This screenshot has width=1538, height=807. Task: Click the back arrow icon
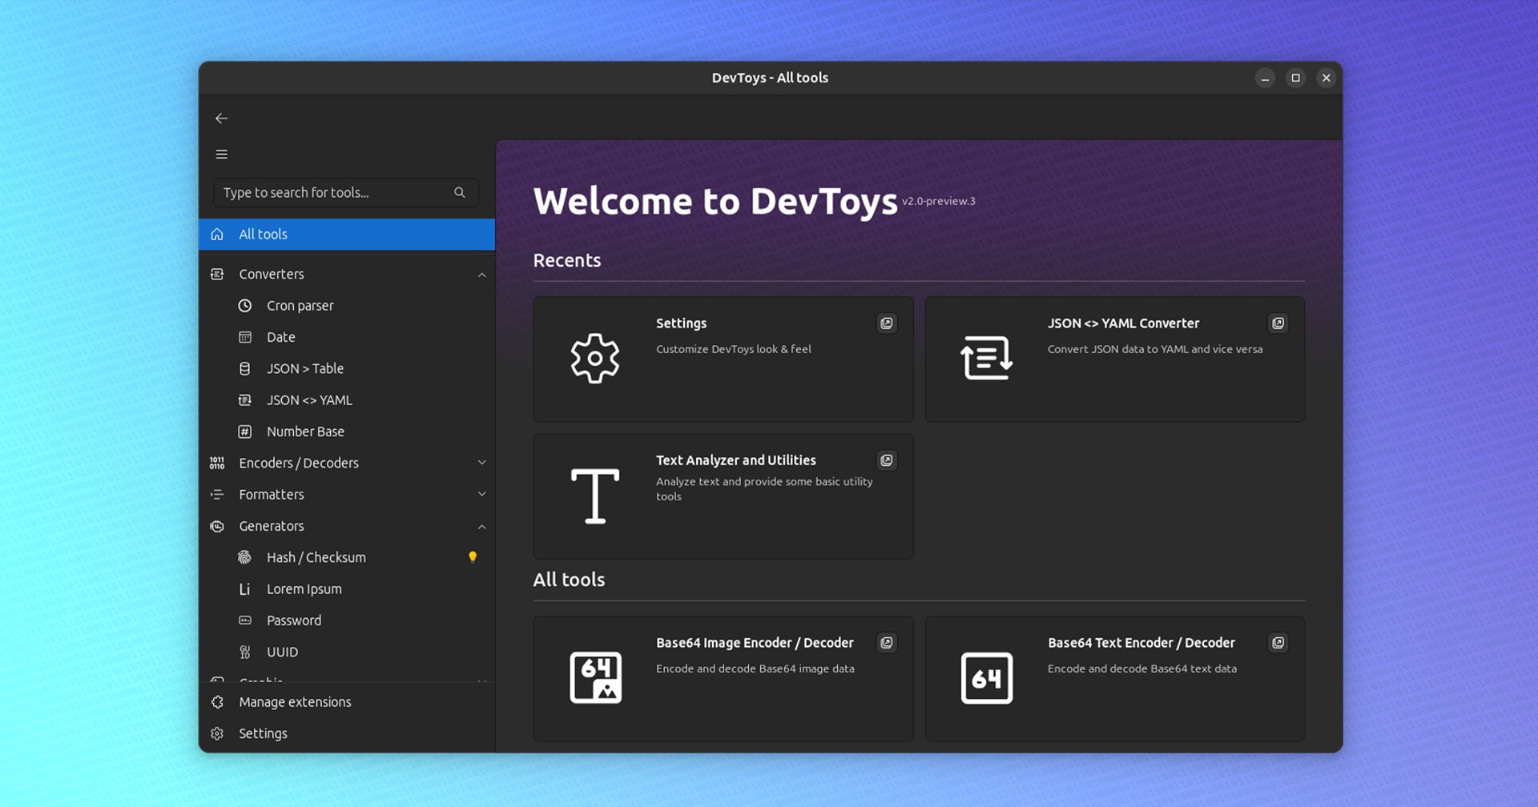coord(222,118)
